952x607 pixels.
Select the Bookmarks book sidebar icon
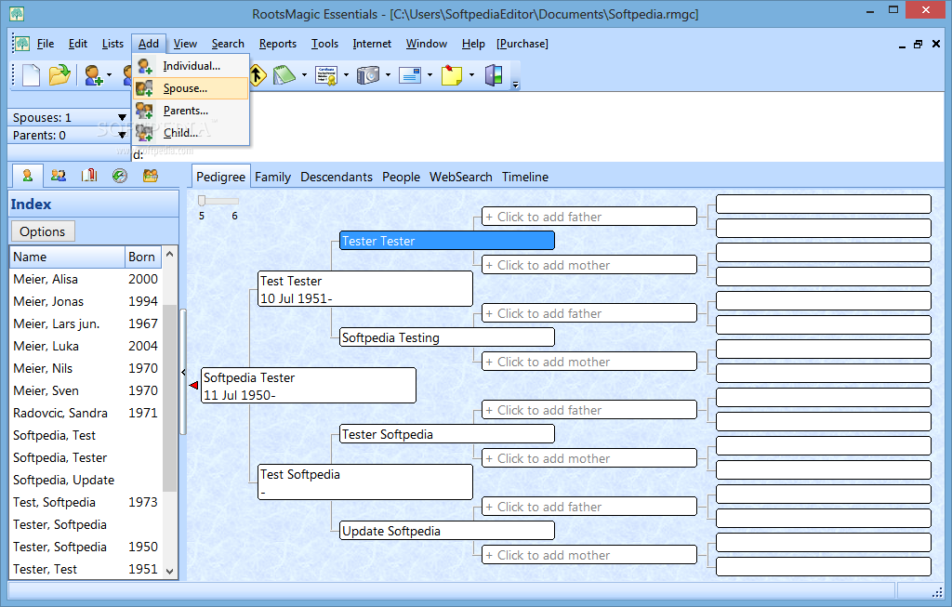[x=89, y=176]
